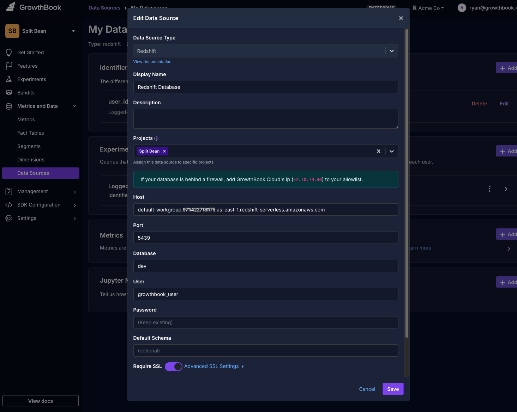Click the Acme Co building icon

(x=415, y=8)
